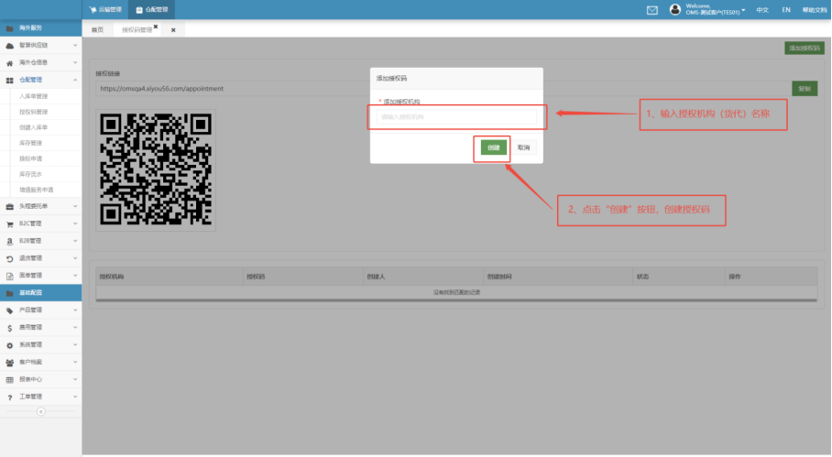The width and height of the screenshot is (832, 457).
Task: Collapse the 仓配管理 sidebar section
Action: coord(40,80)
